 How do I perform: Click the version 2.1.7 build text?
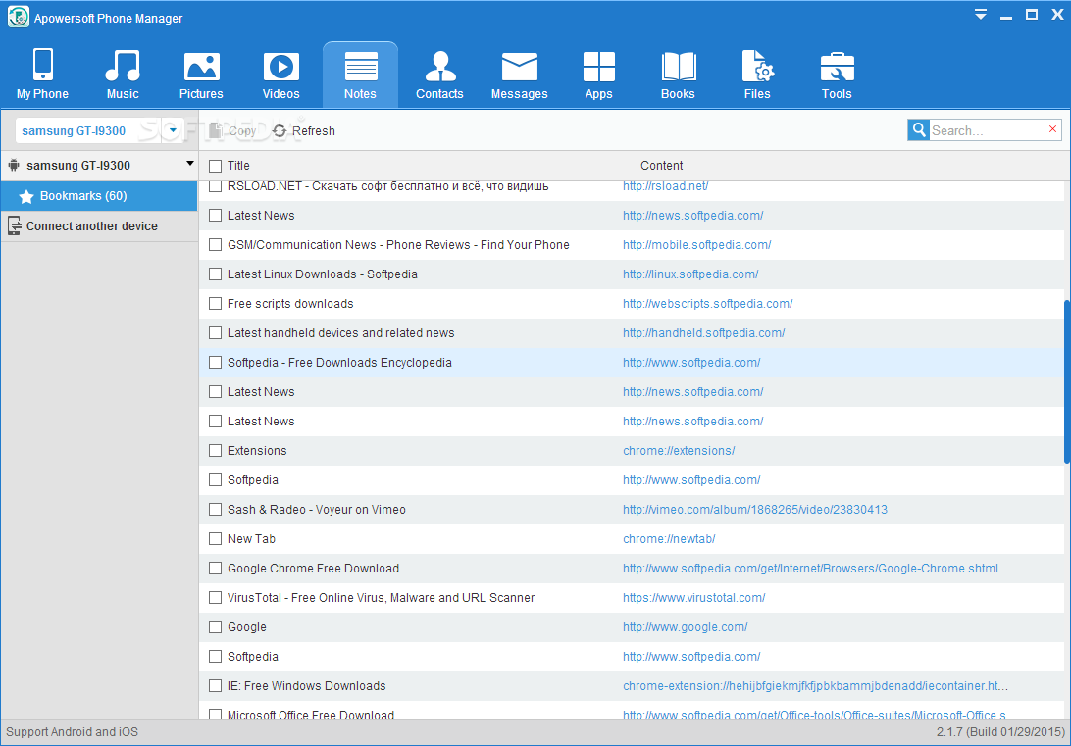point(1000,731)
